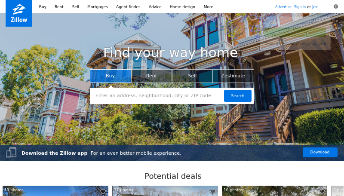Click the blue Search button

(x=238, y=96)
